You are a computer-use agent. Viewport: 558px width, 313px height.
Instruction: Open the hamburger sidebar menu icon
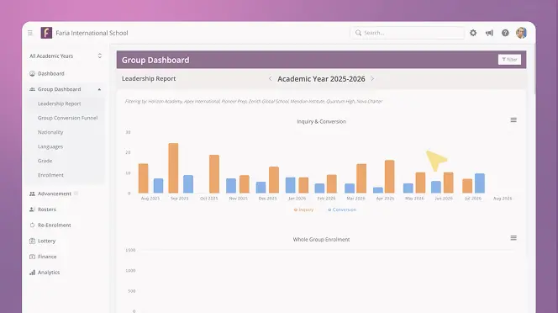[x=30, y=33]
